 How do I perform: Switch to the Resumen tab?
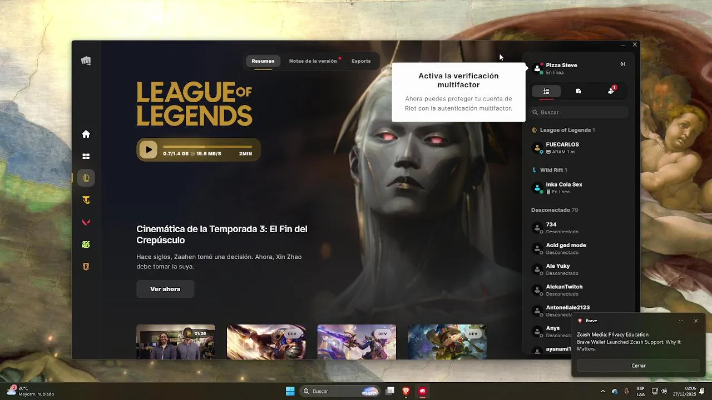coord(263,61)
